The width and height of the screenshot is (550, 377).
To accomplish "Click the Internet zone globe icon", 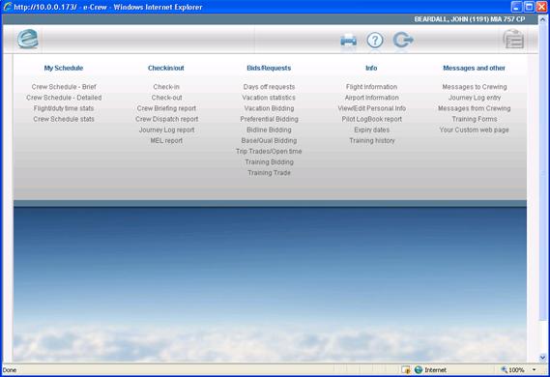I will [x=419, y=369].
